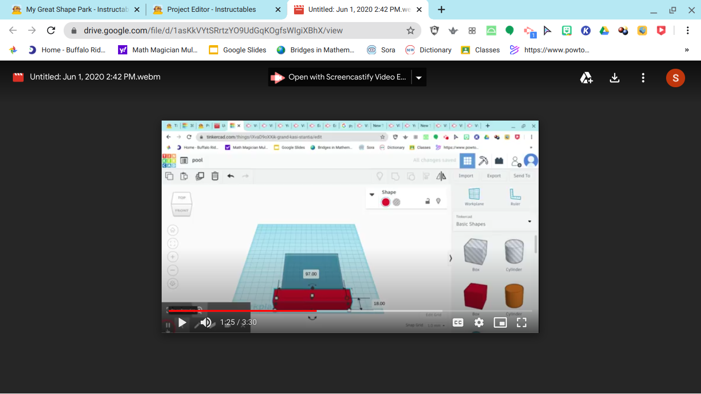View site information via the lock icon
Viewport: 701px width, 394px height.
(x=74, y=30)
